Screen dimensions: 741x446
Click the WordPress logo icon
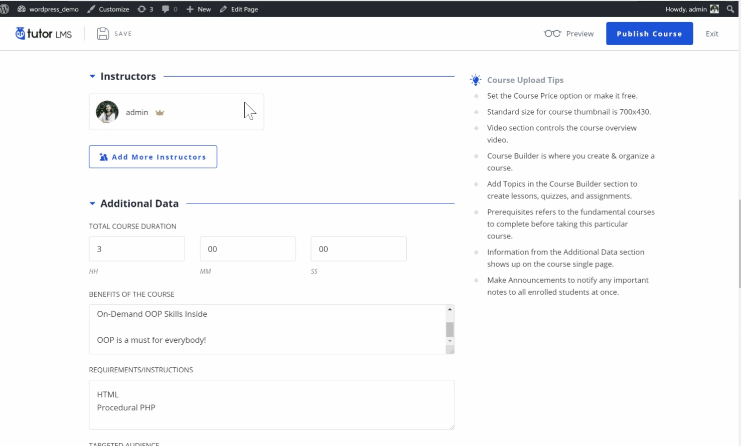pos(5,9)
